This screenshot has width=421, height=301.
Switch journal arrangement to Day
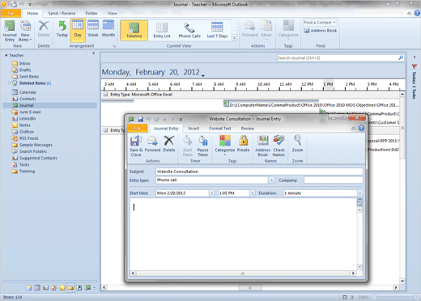(x=78, y=29)
